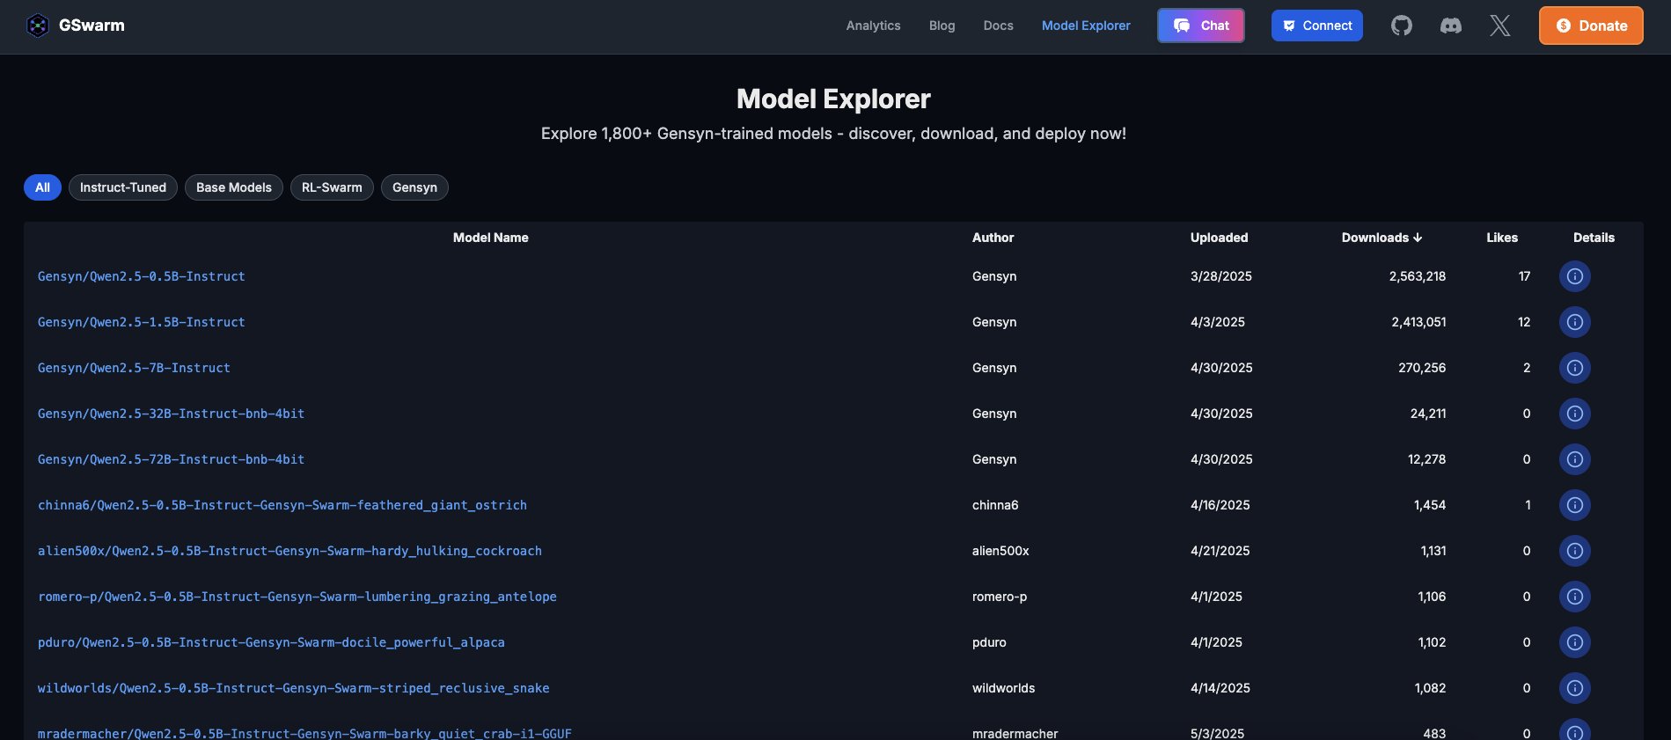Sort by Uploaded column header

tap(1219, 238)
